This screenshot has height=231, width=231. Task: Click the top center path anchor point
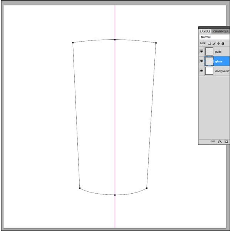[x=115, y=40]
